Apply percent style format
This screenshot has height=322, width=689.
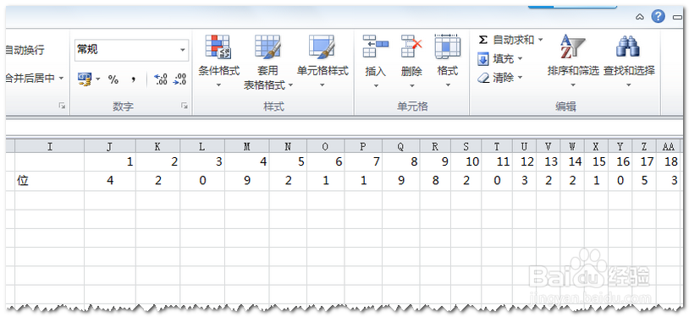tap(113, 79)
